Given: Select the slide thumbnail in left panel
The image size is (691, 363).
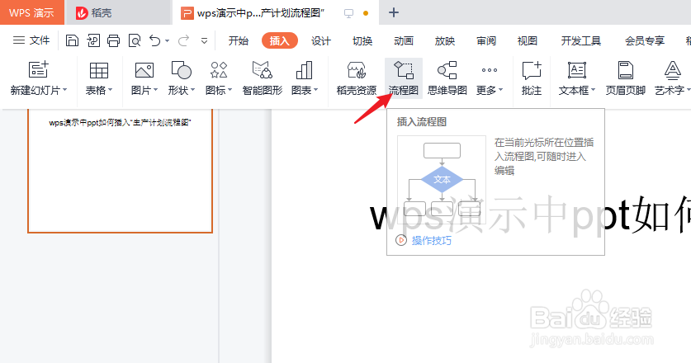Looking at the screenshot, I should tap(120, 171).
